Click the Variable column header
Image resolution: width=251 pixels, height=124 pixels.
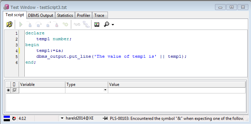click(x=42, y=84)
